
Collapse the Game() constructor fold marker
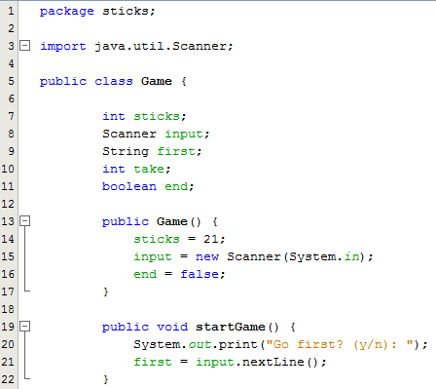[x=25, y=221]
